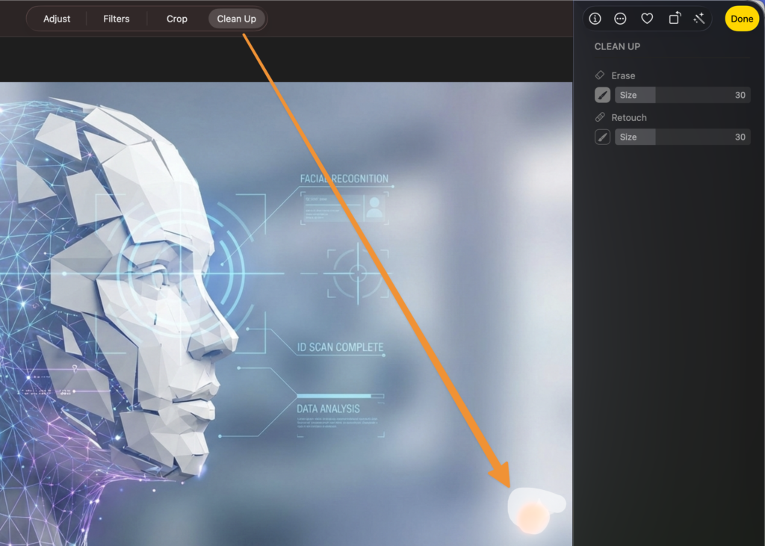
Task: Open the more options ellipsis menu
Action: (x=620, y=19)
